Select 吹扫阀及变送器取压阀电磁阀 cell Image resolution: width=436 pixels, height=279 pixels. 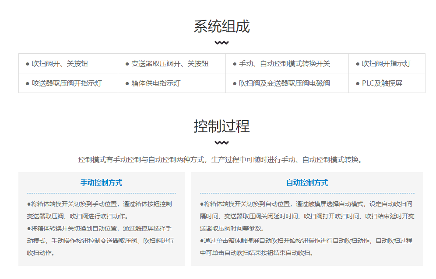[287, 83]
